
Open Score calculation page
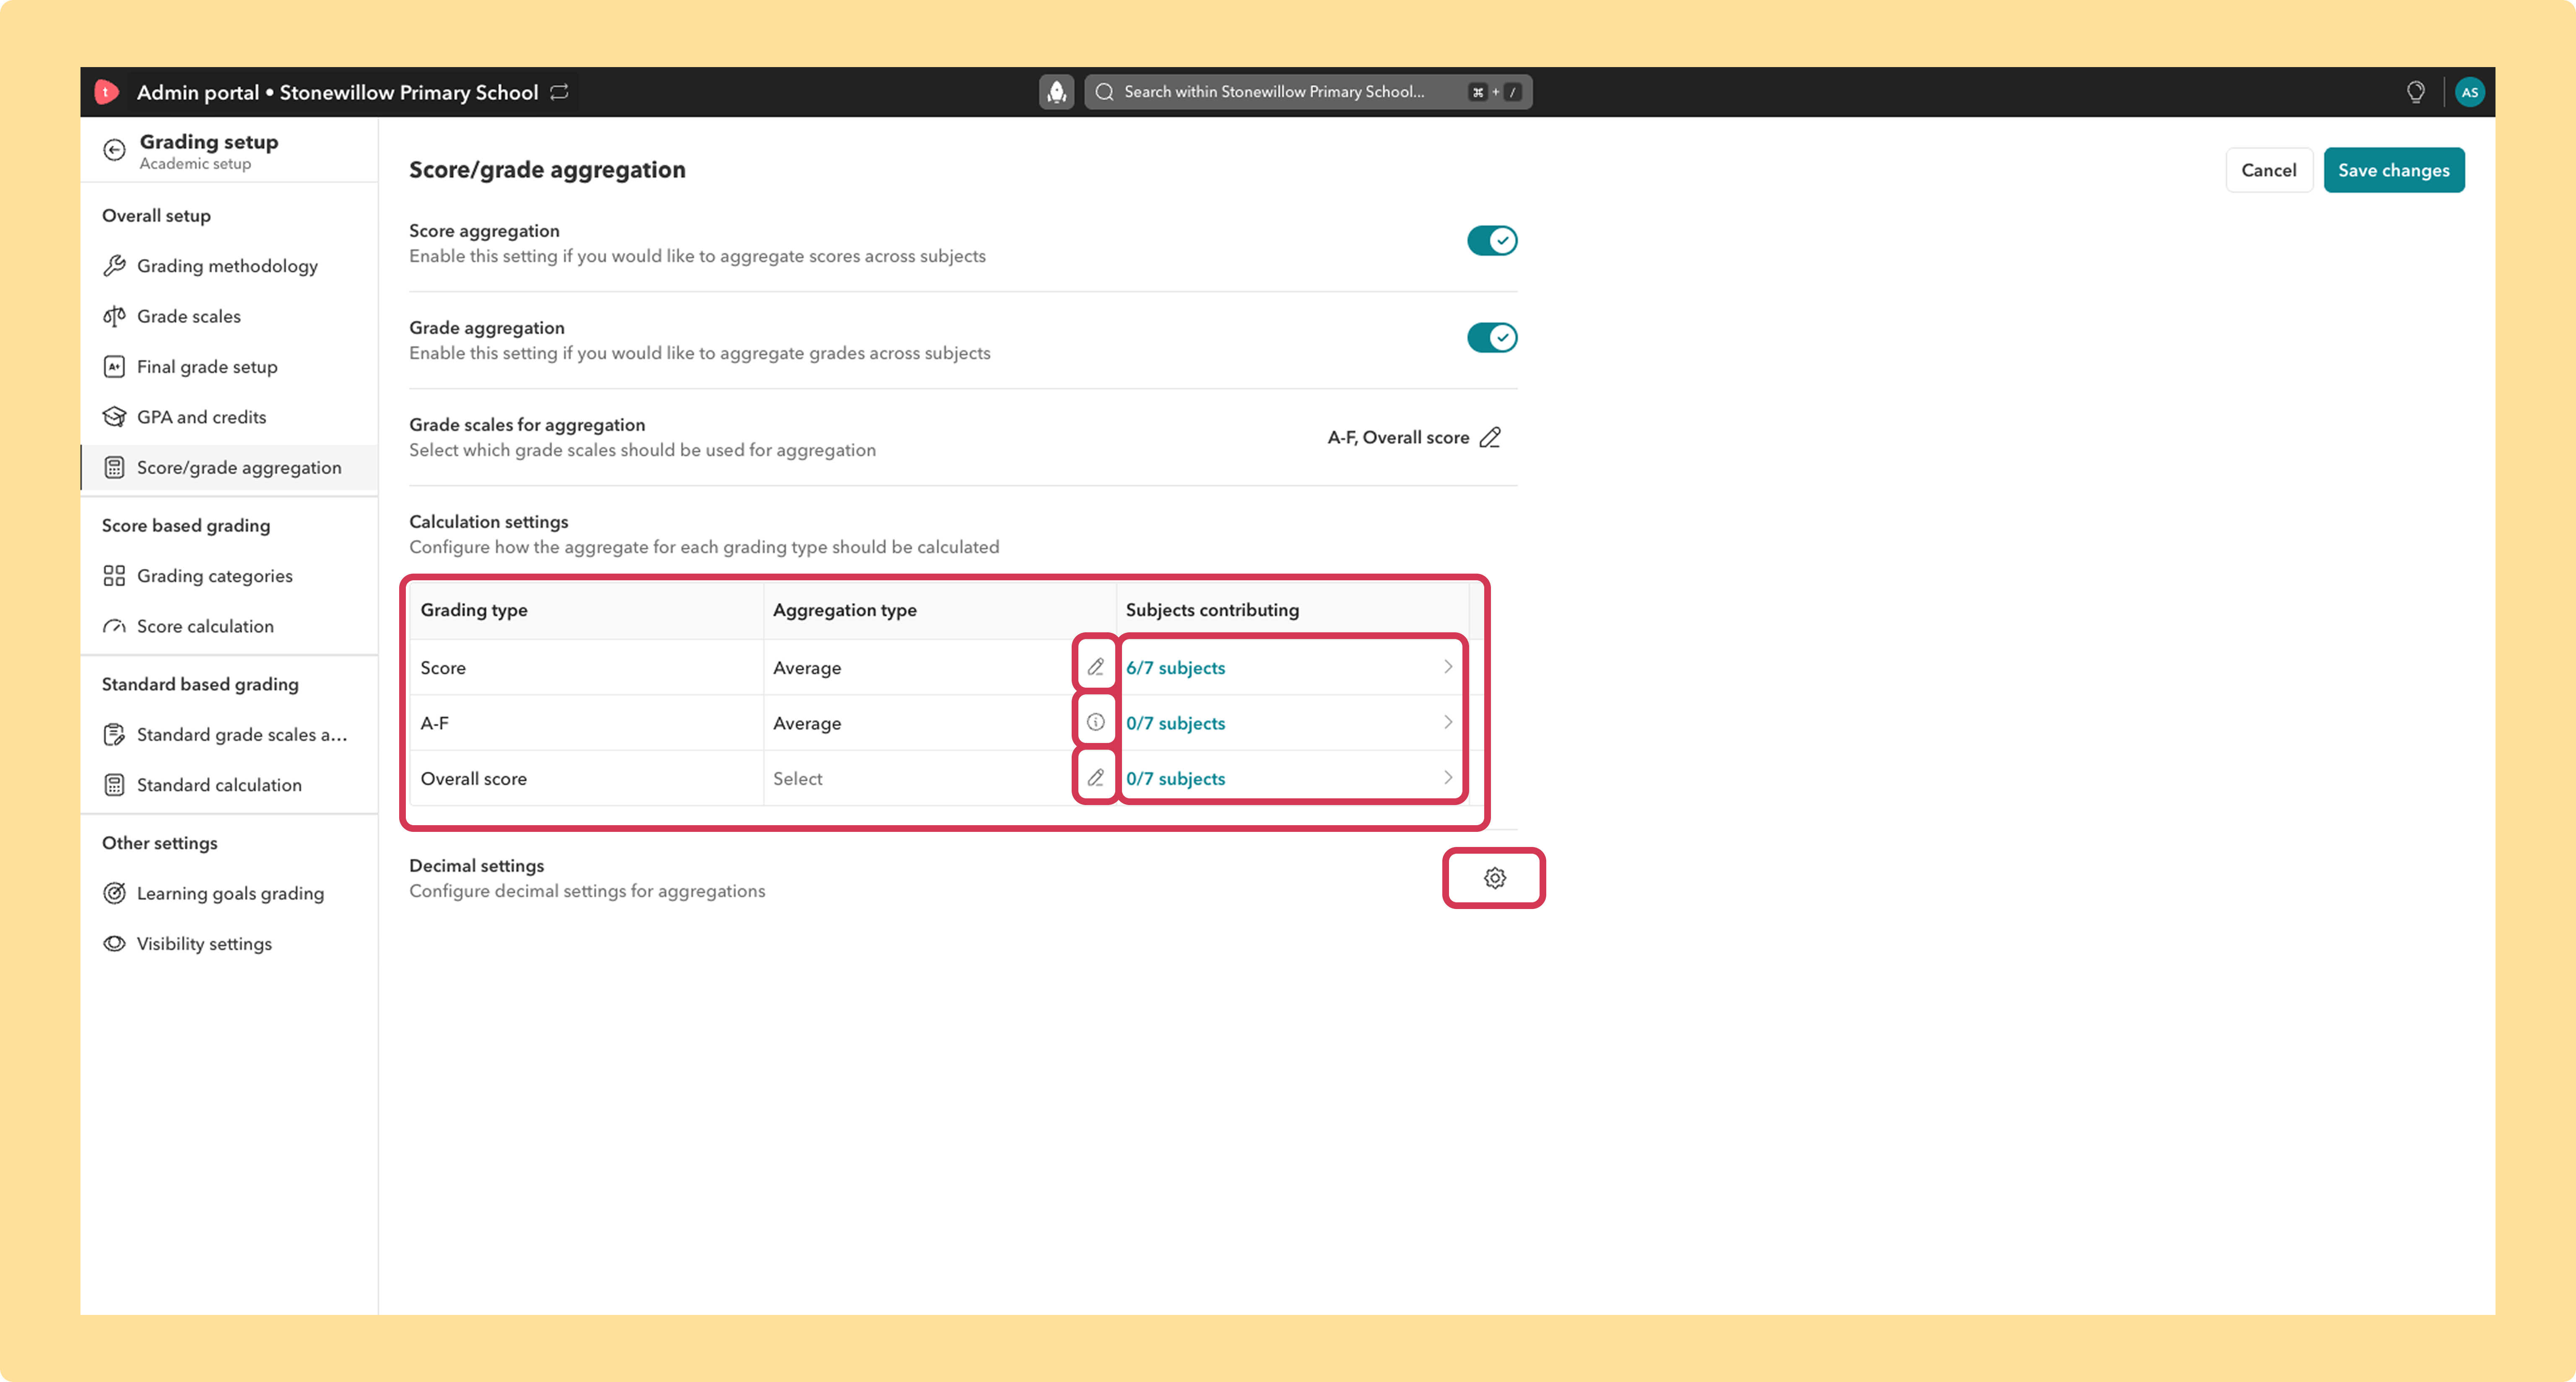229,626
